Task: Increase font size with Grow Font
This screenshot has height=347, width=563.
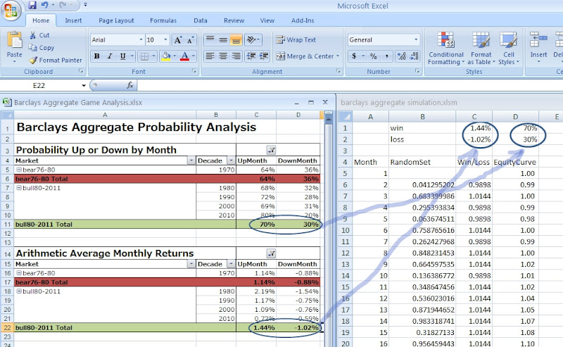Action: [x=178, y=40]
